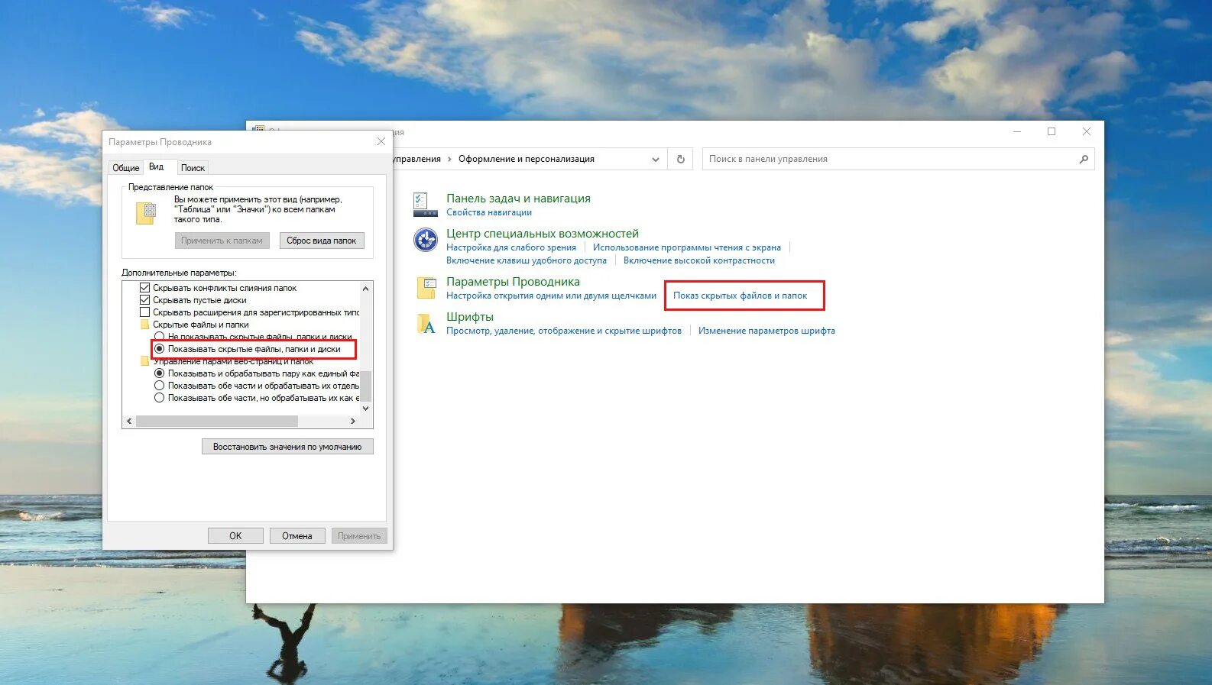Image resolution: width=1212 pixels, height=685 pixels.
Task: Click 'Сброс вида папок' button
Action: pos(322,241)
